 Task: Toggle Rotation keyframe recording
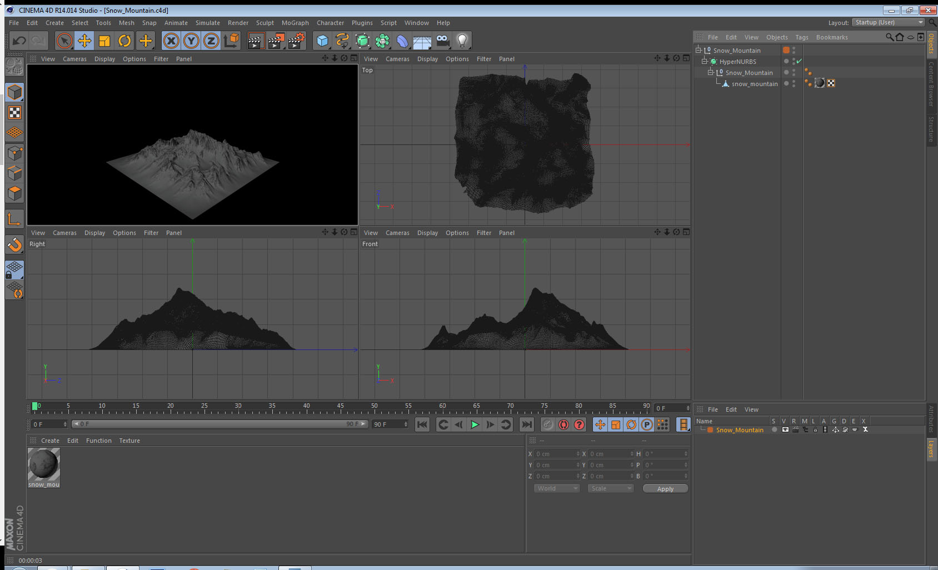pos(631,424)
